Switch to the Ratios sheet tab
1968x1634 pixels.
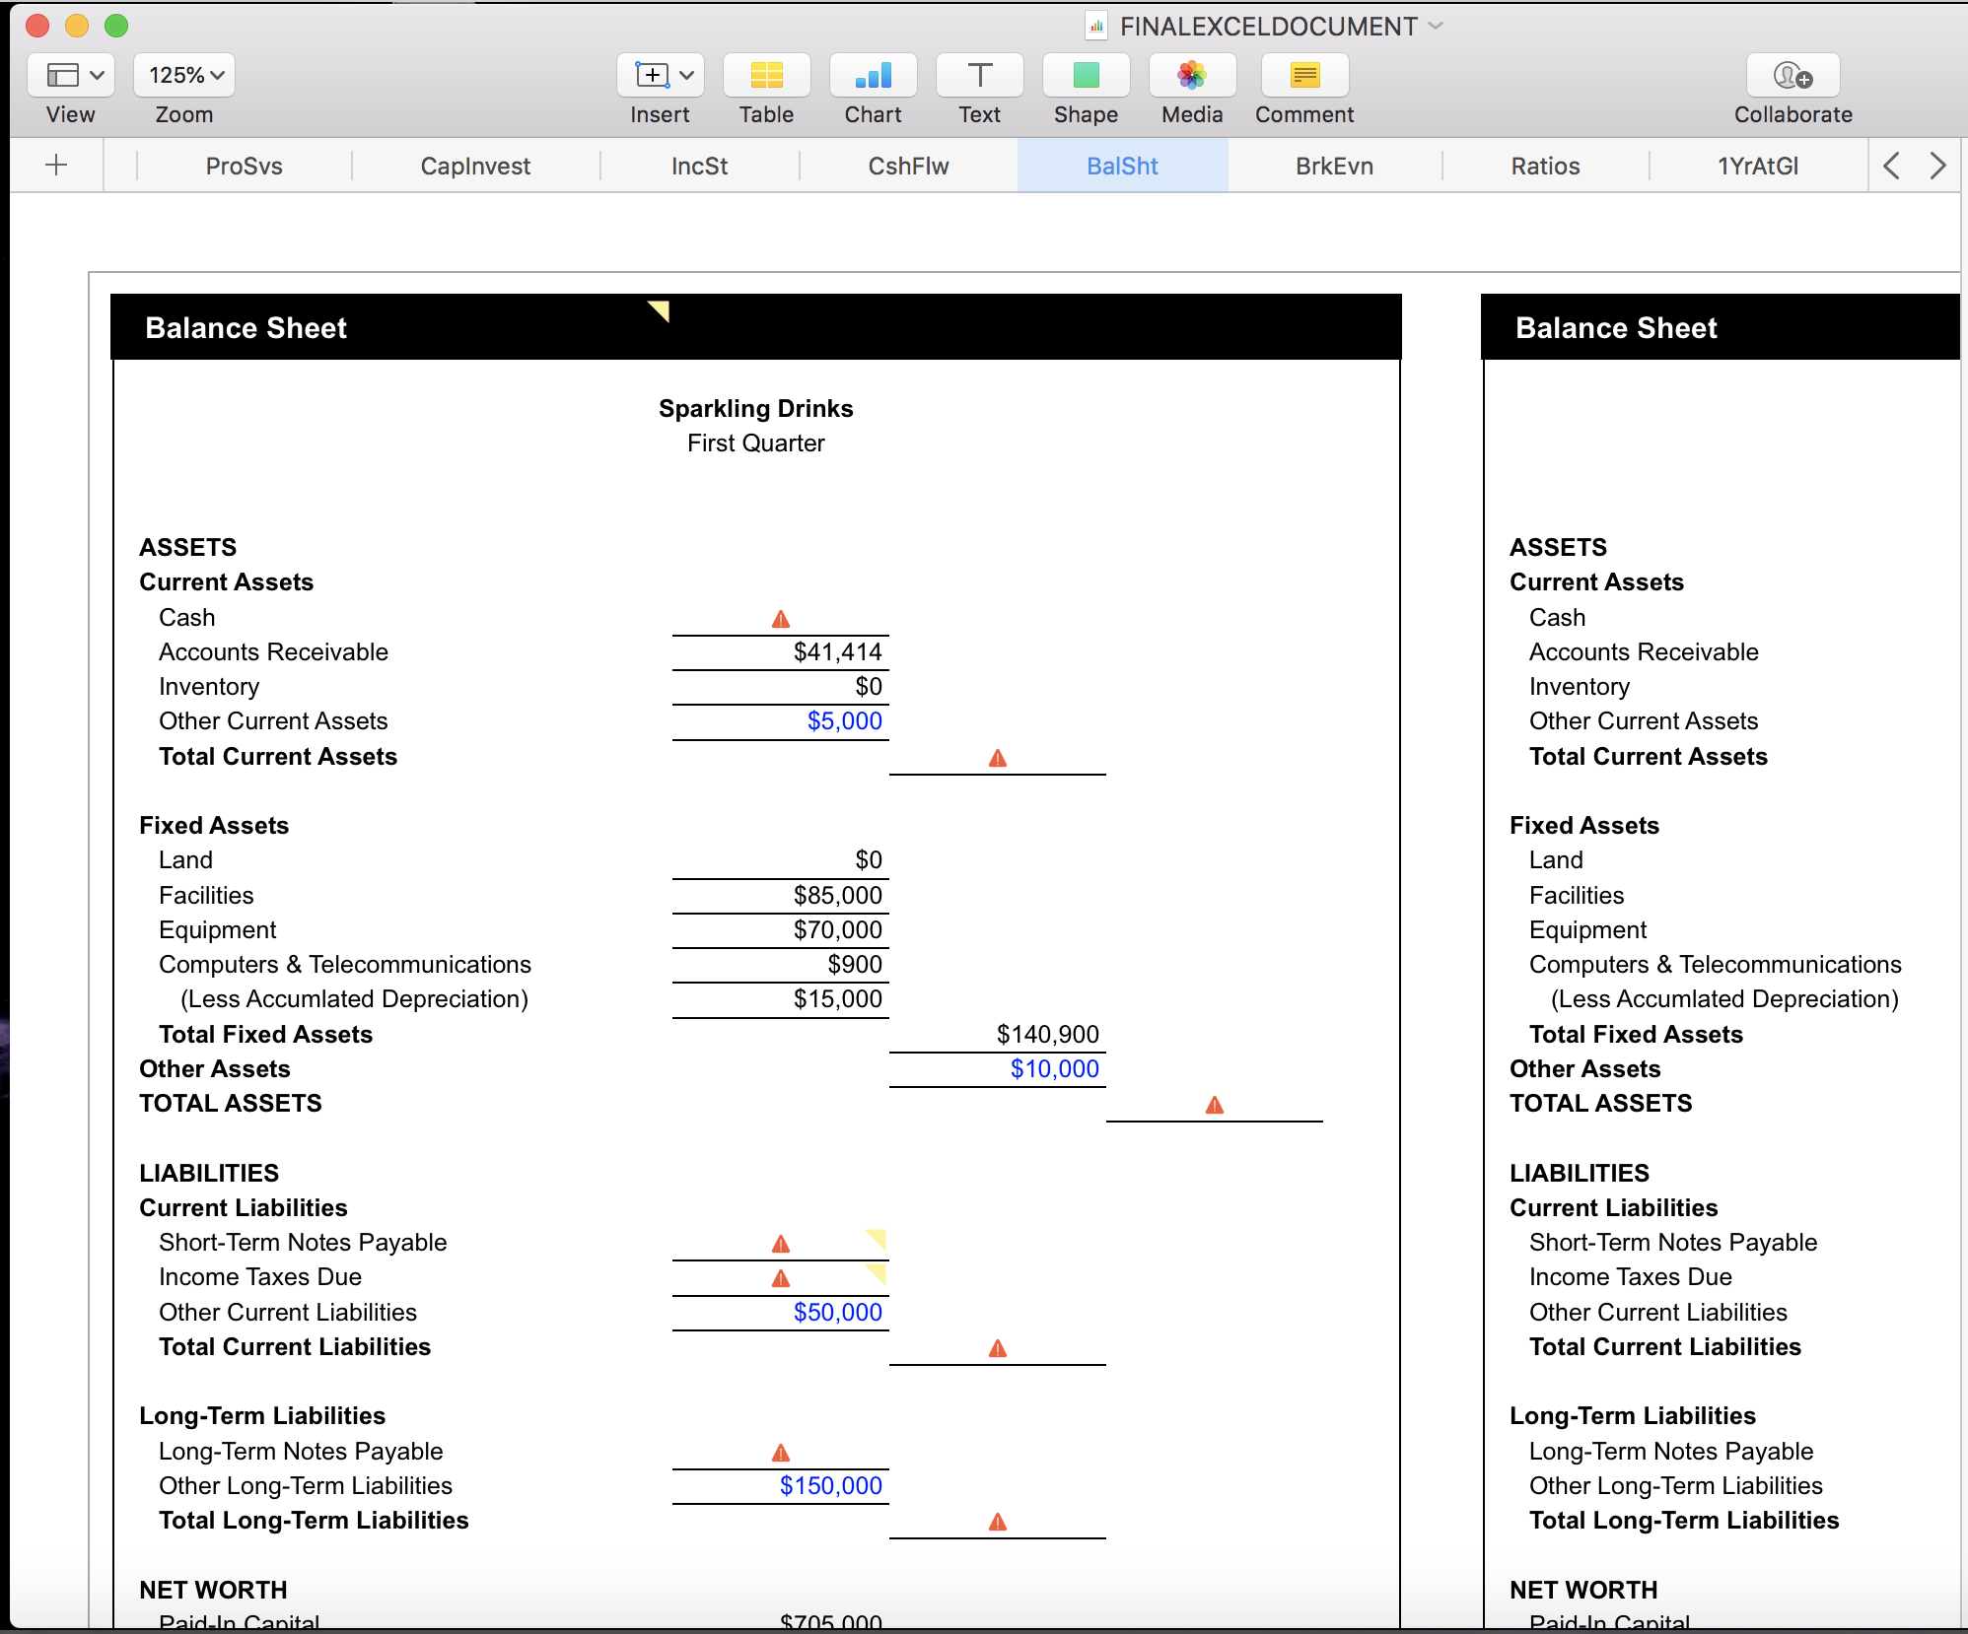click(x=1545, y=166)
